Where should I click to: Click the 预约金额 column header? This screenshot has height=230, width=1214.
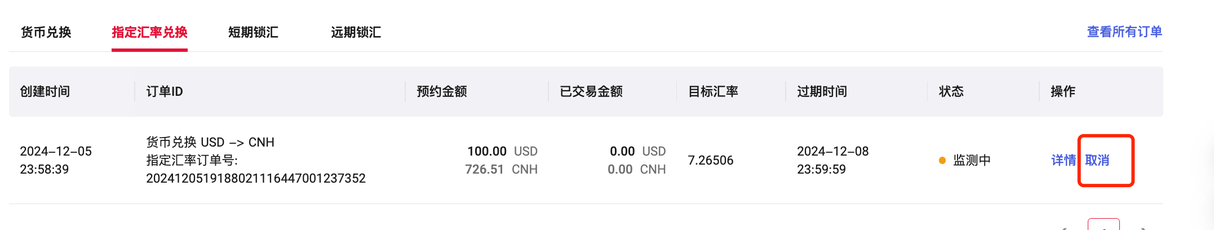coord(442,91)
